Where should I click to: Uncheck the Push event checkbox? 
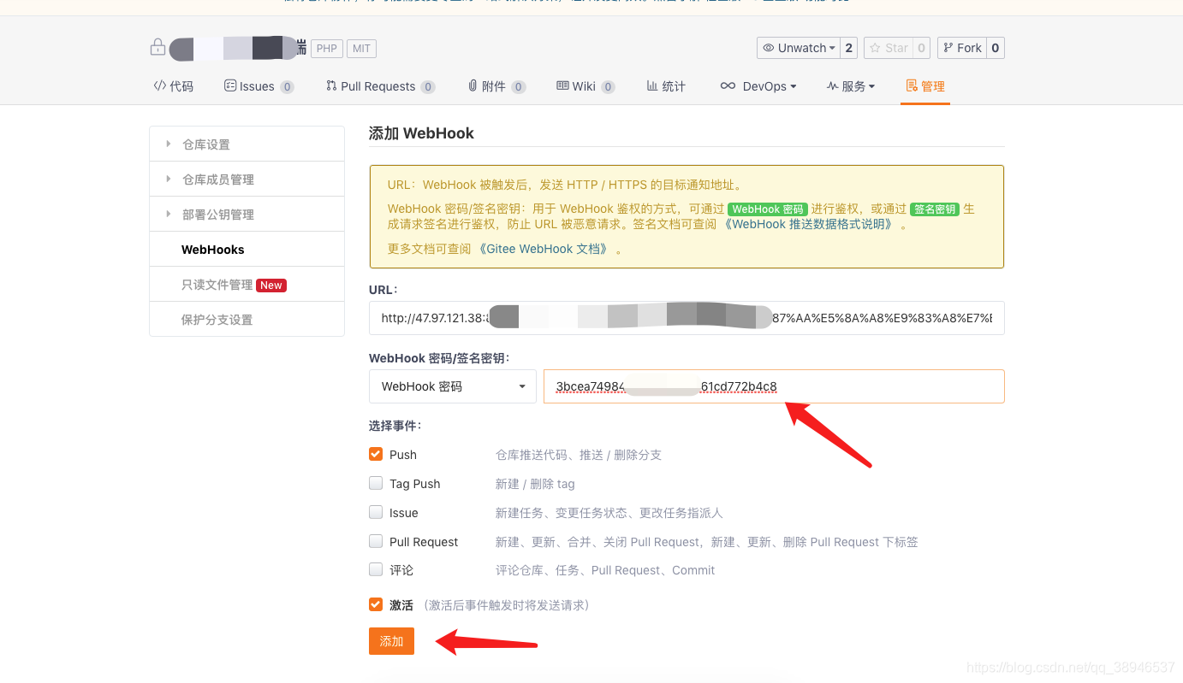(x=376, y=454)
